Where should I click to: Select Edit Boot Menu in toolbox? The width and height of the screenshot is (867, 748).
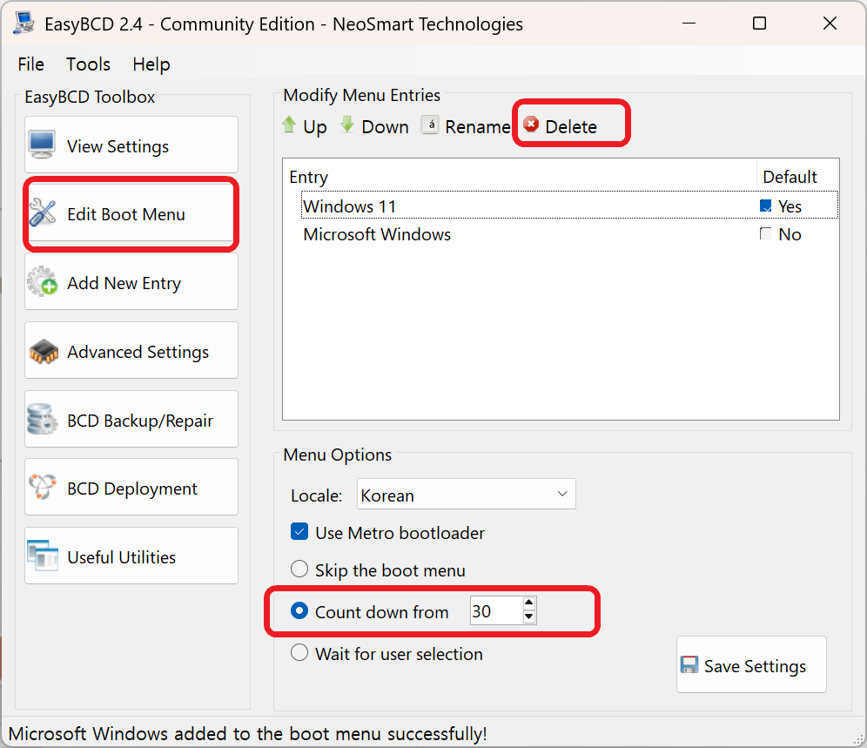click(131, 214)
